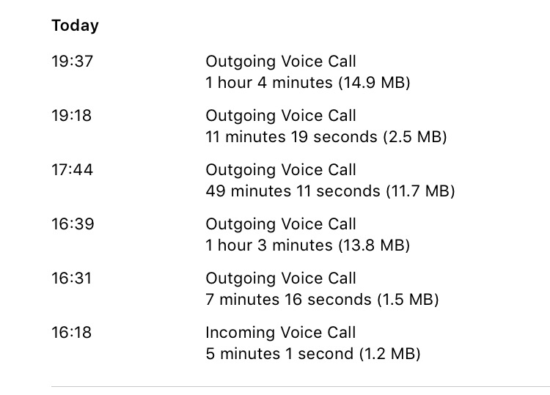Click the 19:18 timestamp
Screen dimensions: 550x395
coord(72,116)
